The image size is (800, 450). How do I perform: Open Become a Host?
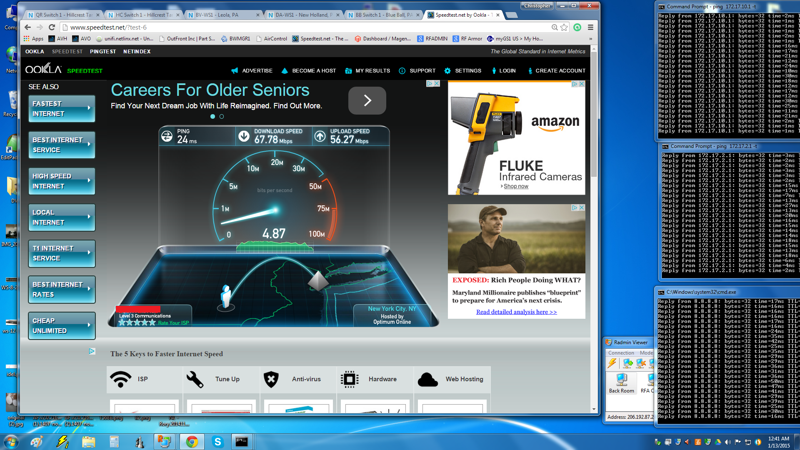pos(309,71)
